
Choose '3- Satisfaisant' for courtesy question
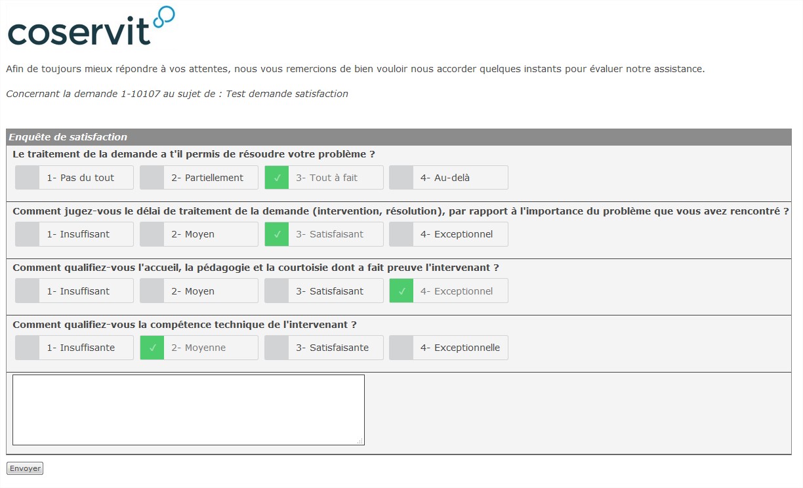323,291
